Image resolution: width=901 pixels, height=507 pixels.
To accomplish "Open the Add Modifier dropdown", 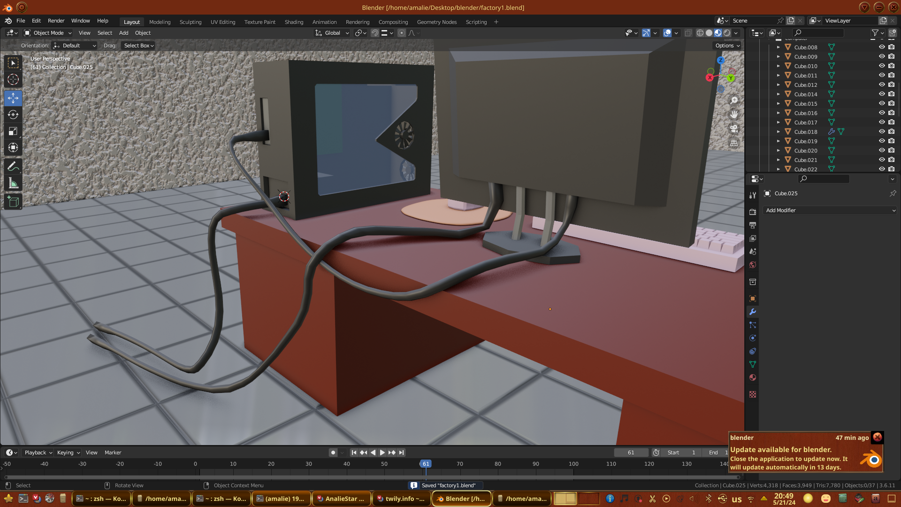I will coord(830,210).
